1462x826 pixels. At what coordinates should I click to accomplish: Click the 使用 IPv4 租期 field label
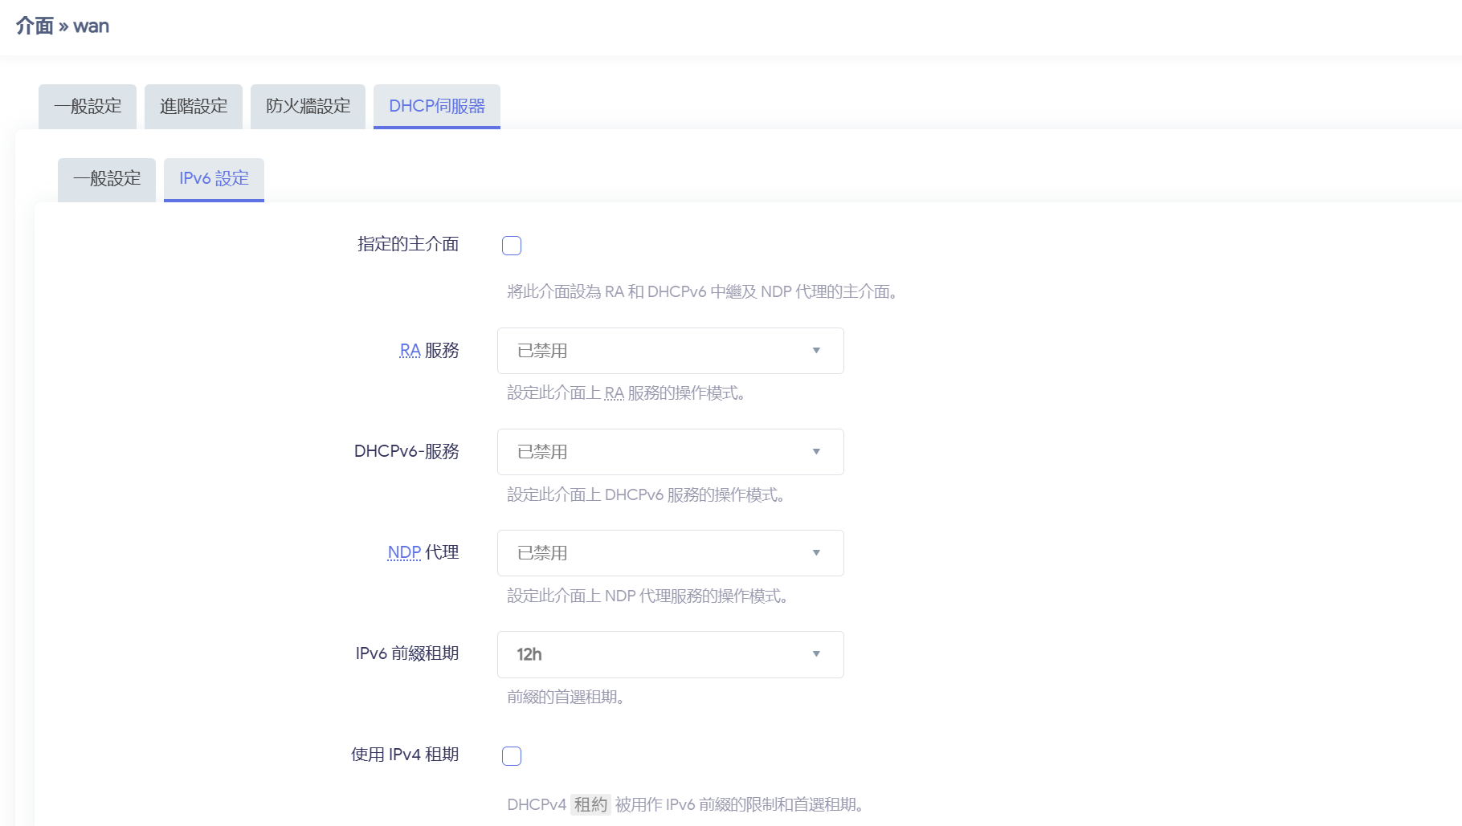click(404, 755)
